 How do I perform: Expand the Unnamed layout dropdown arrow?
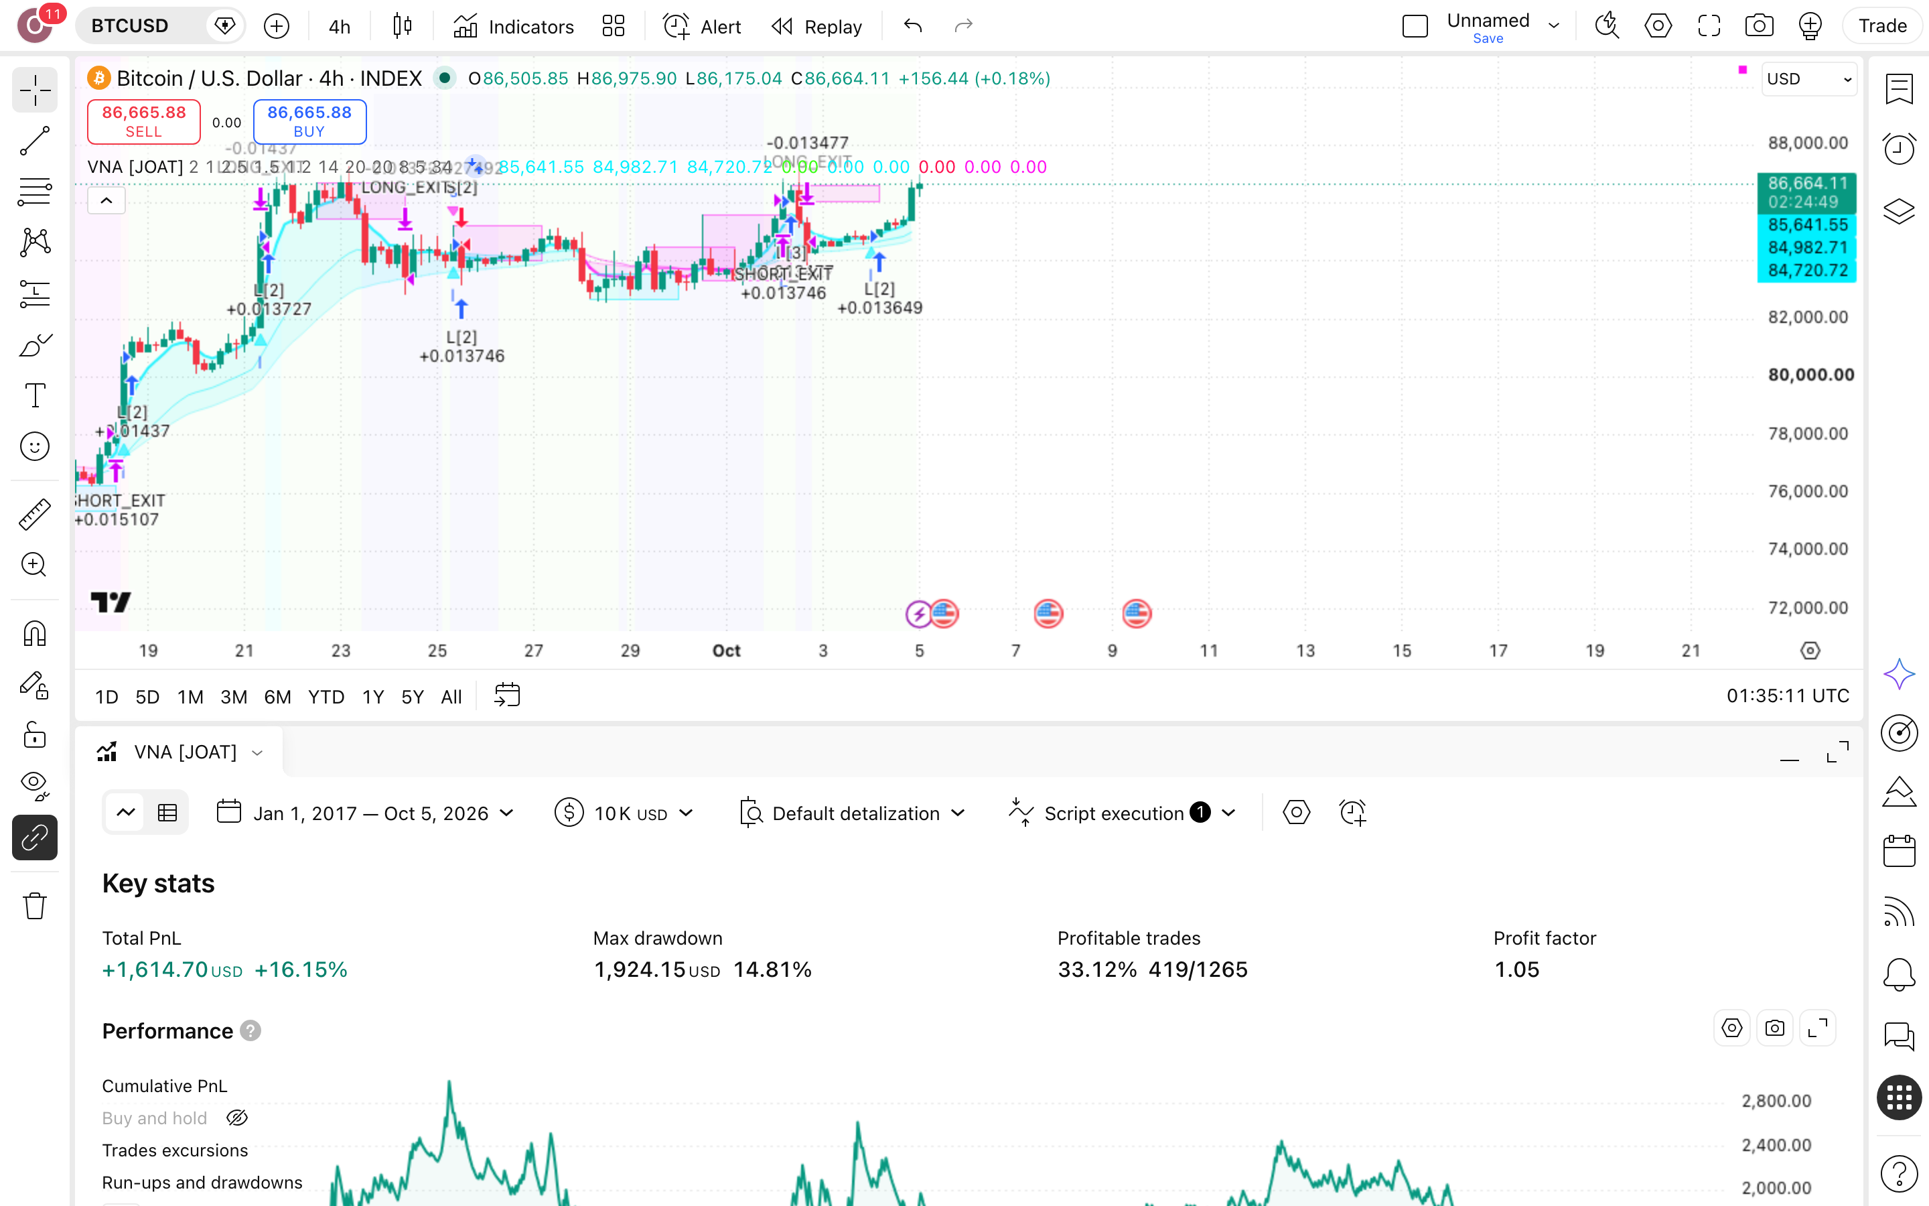pyautogui.click(x=1553, y=26)
